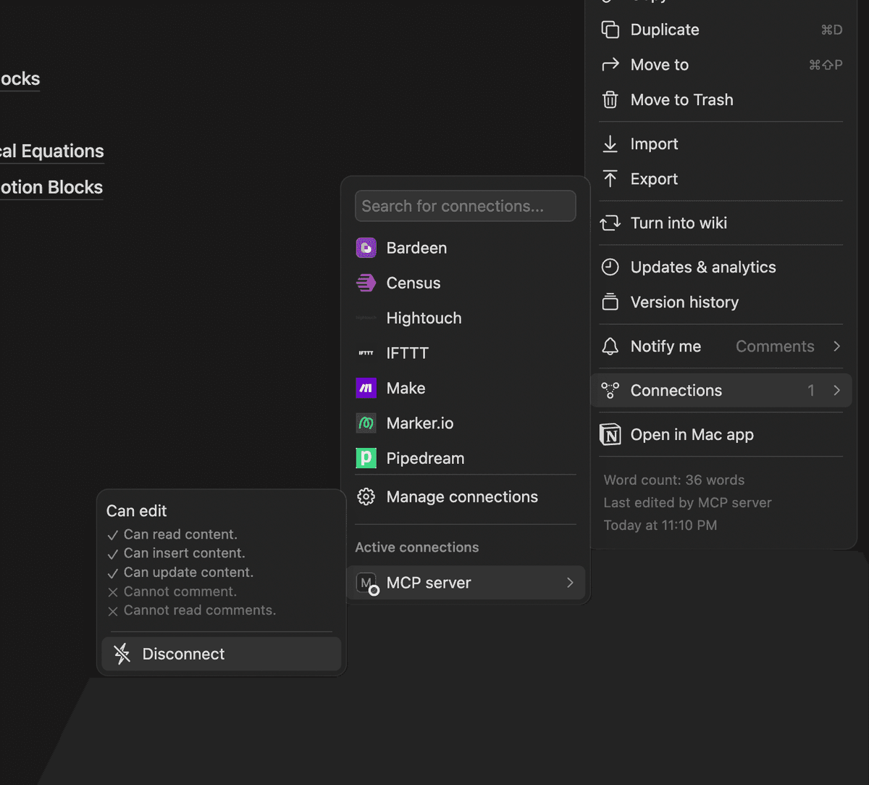The height and width of the screenshot is (785, 869).
Task: Click 'Cannot read comments.' text
Action: coord(200,610)
